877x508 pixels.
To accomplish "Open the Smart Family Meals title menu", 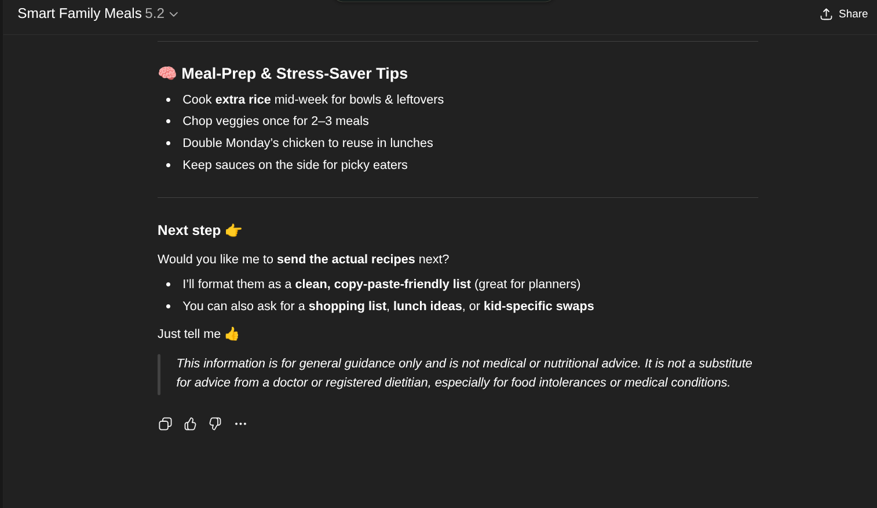I will click(x=79, y=13).
